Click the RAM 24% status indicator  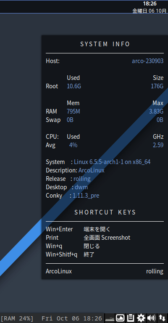pyautogui.click(x=17, y=318)
